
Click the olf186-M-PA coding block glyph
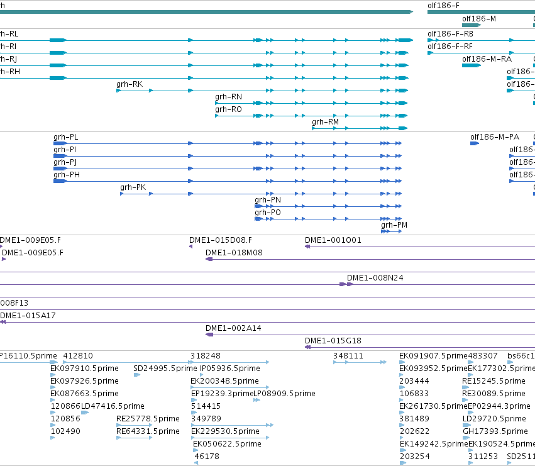475,143
